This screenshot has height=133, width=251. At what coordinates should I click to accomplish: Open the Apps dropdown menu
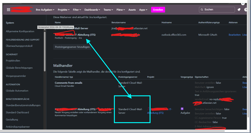[x=143, y=10]
